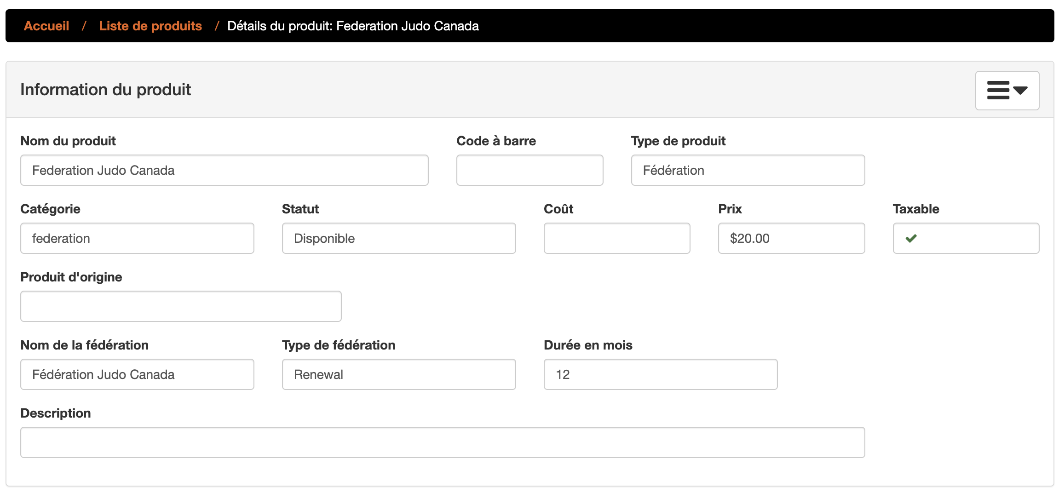The height and width of the screenshot is (493, 1059).
Task: Click inside the Code à barre field
Action: coord(529,170)
